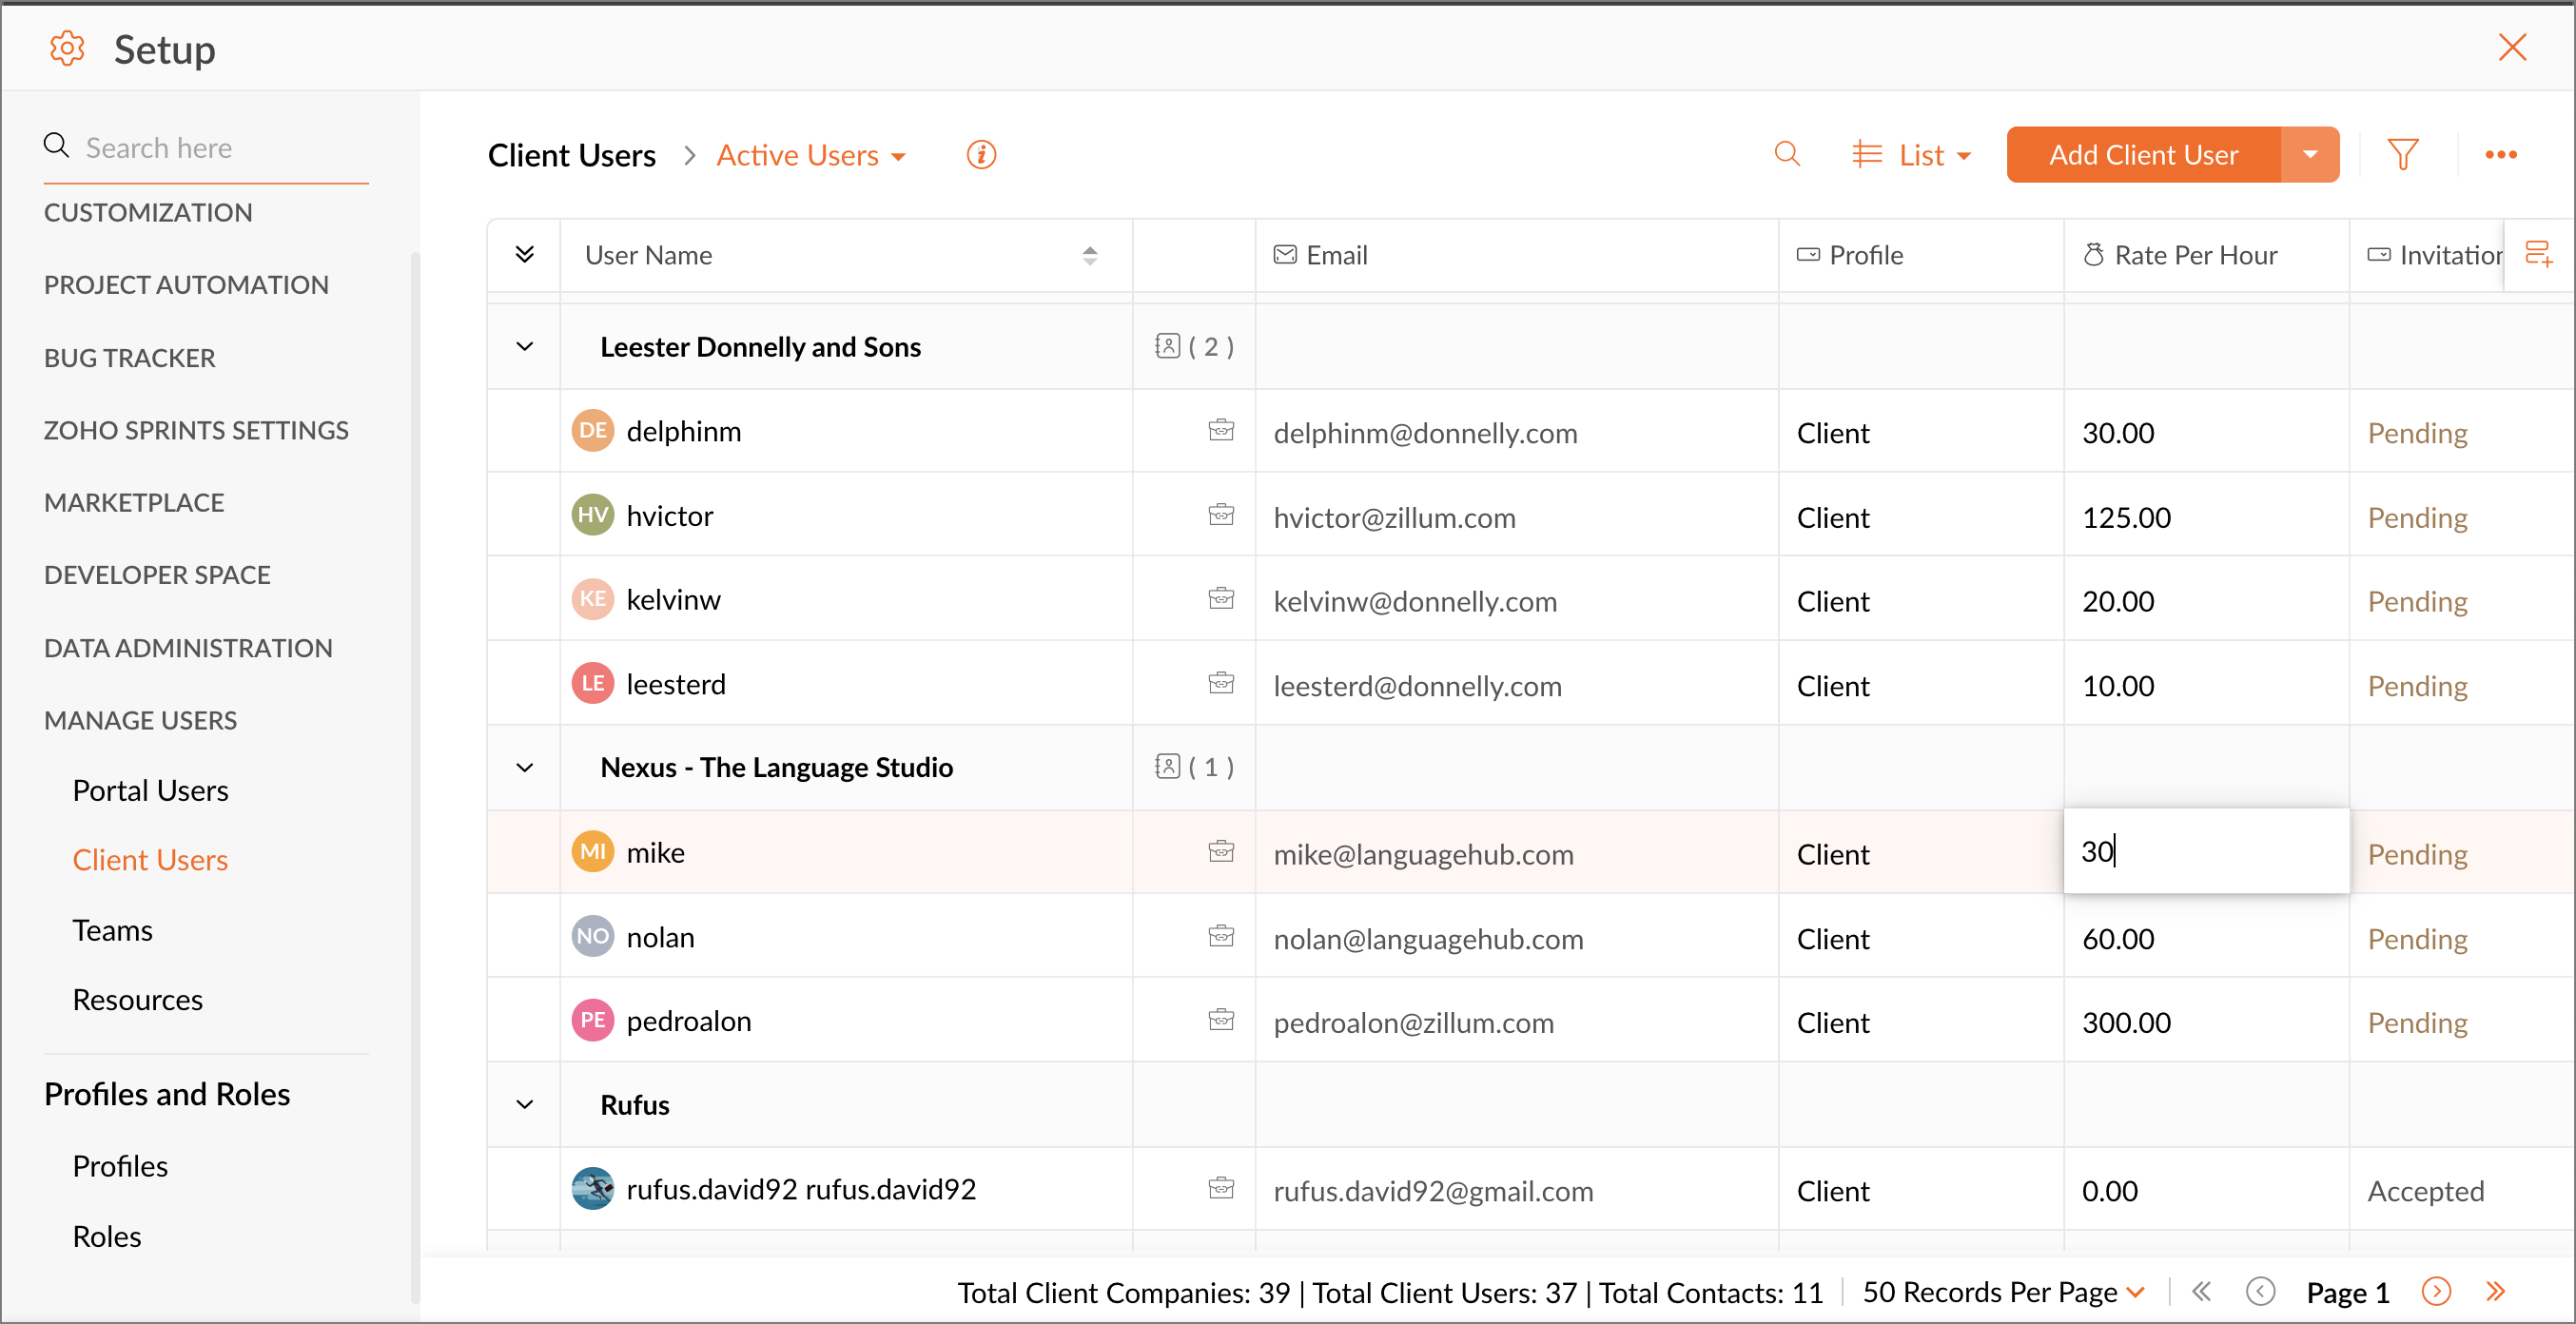Collapse the Rufus company group
This screenshot has height=1324, width=2576.
524,1105
